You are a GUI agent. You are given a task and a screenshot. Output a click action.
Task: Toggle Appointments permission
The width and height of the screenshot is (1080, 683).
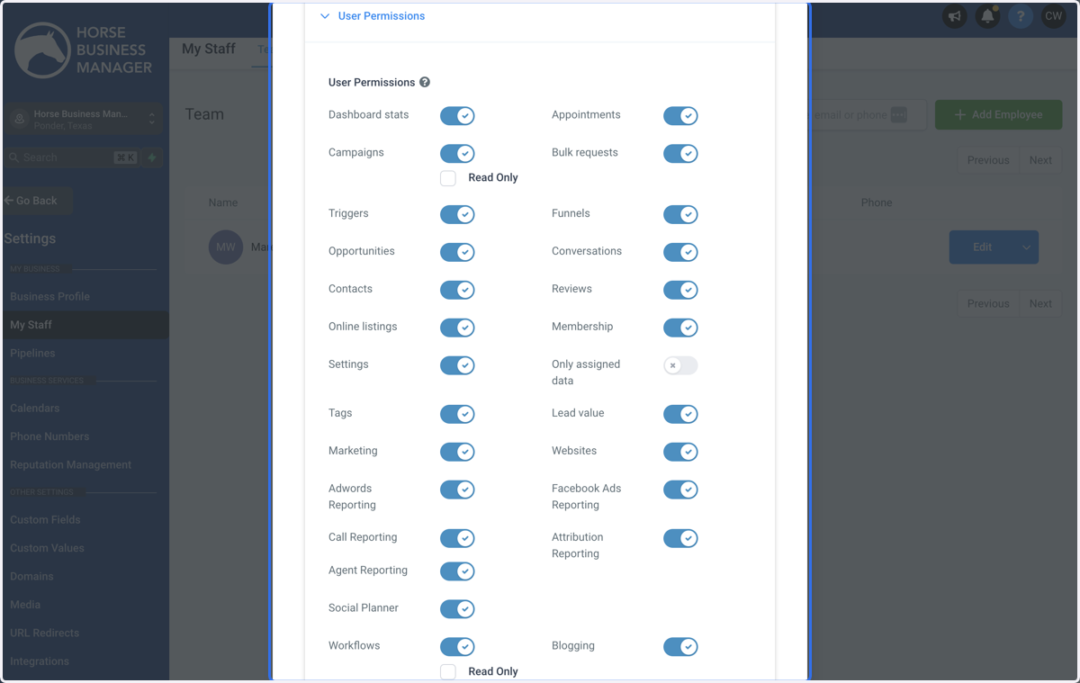(x=680, y=116)
